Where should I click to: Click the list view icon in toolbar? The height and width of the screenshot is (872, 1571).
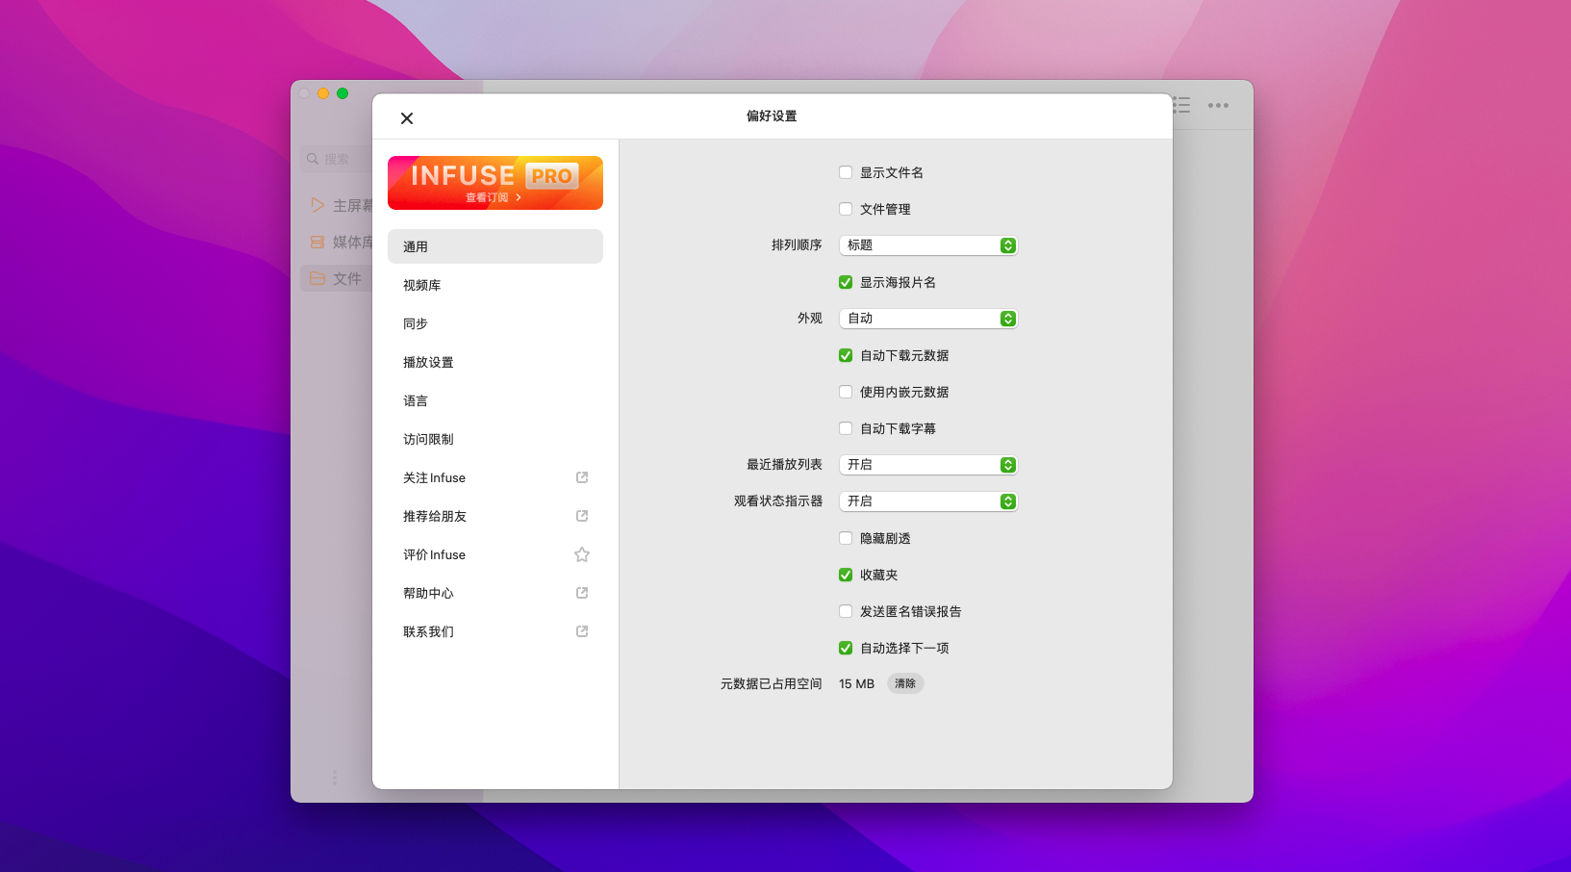point(1182,106)
